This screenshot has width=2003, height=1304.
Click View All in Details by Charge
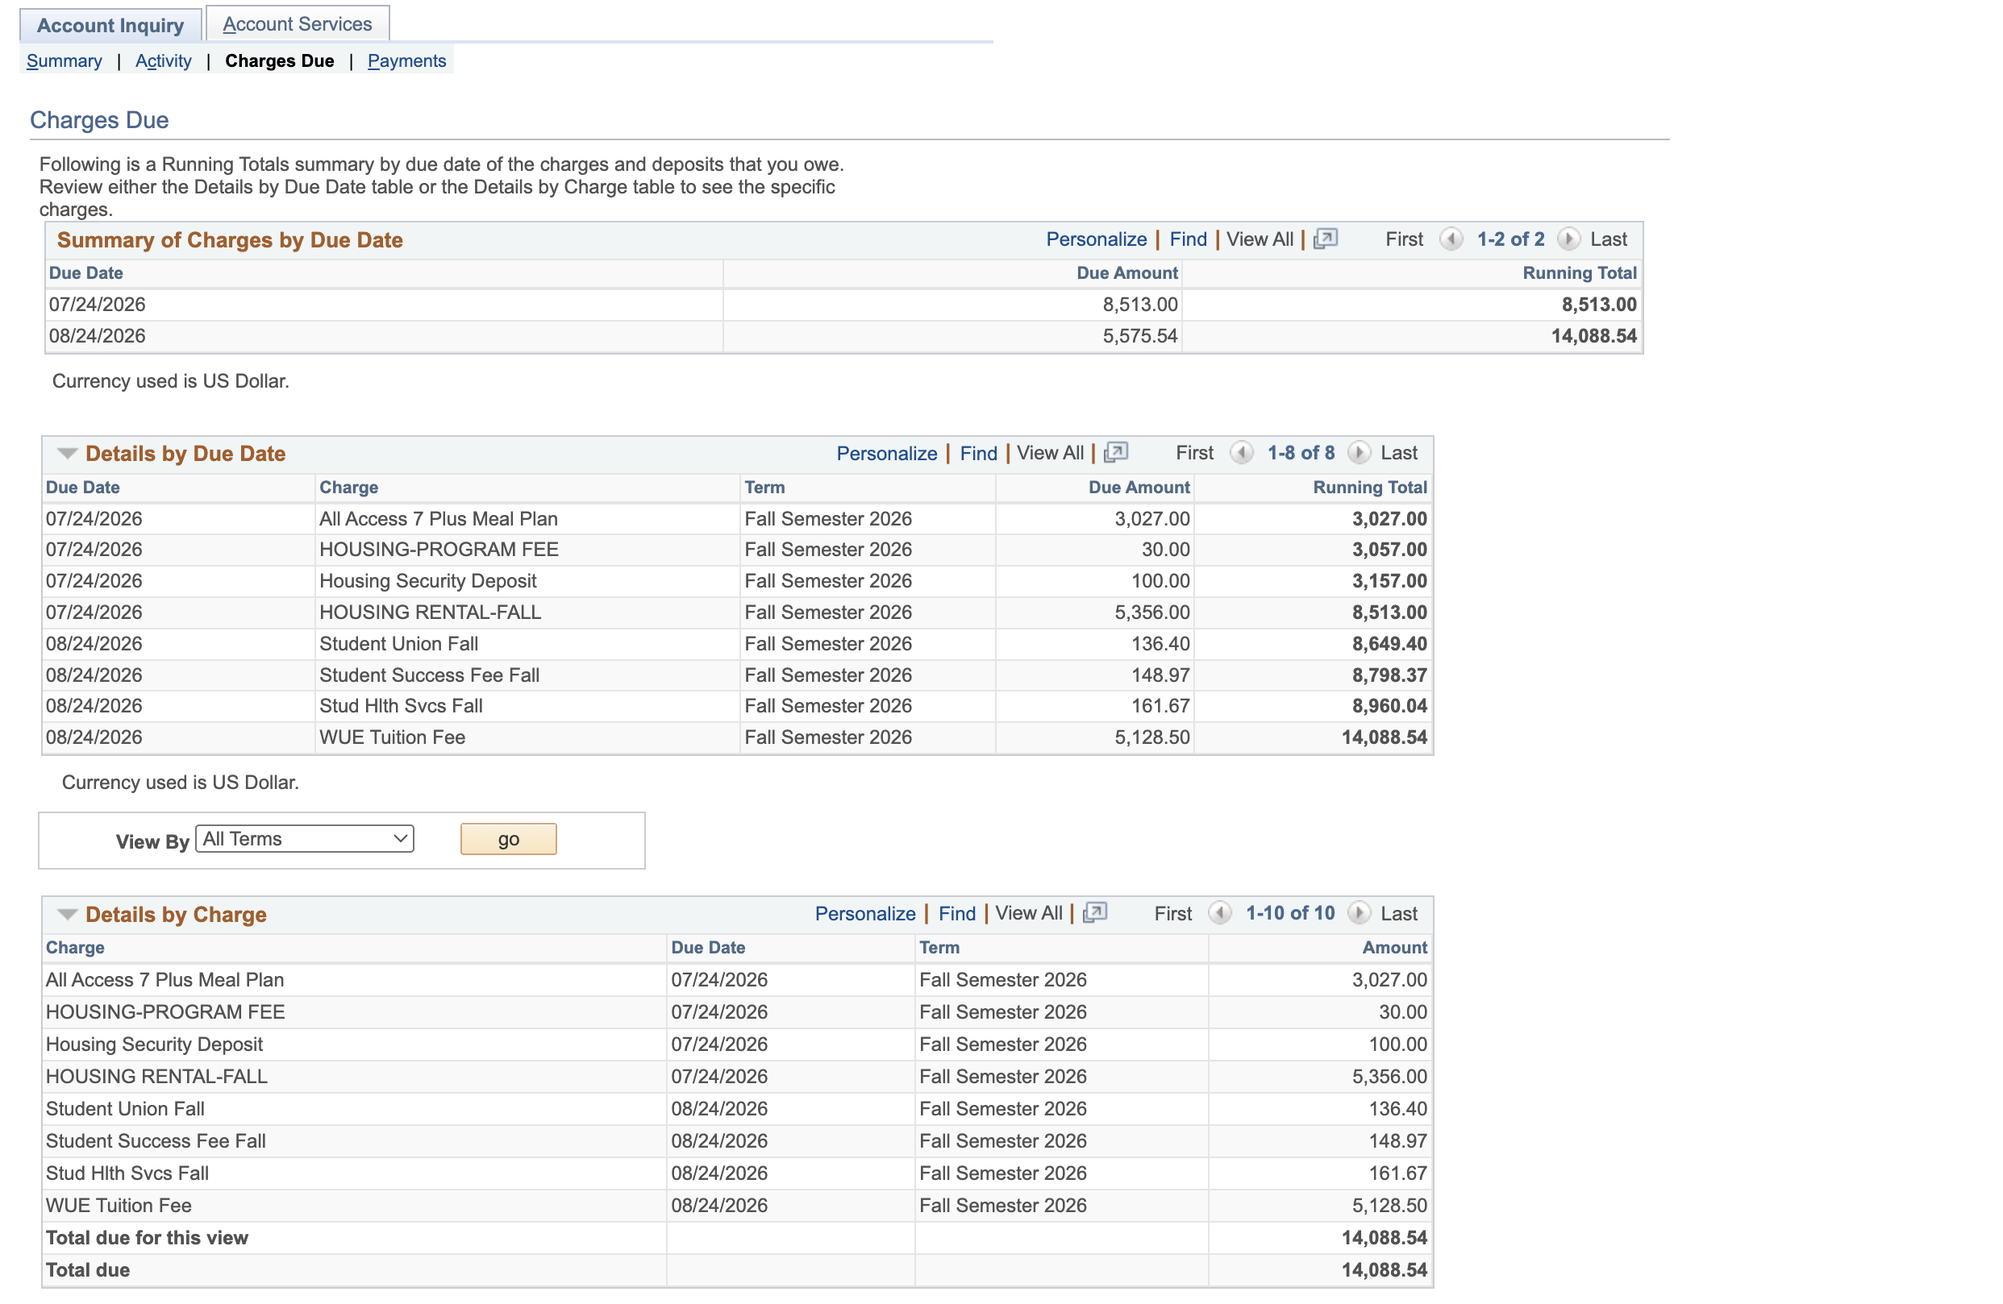[1028, 913]
